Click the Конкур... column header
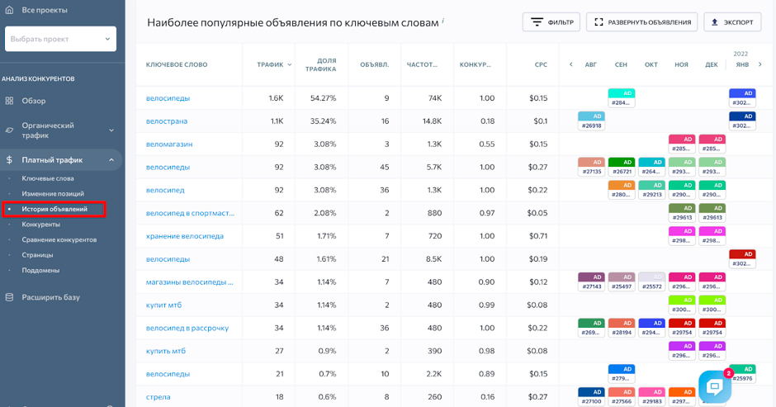The height and width of the screenshot is (407, 776). tap(476, 65)
